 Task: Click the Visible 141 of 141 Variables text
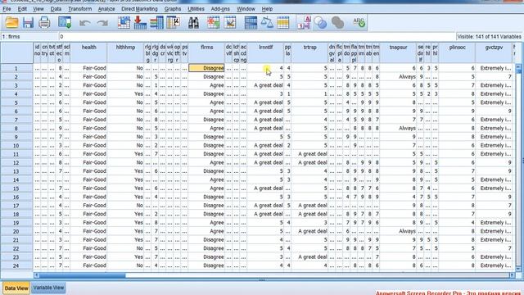[x=489, y=36]
